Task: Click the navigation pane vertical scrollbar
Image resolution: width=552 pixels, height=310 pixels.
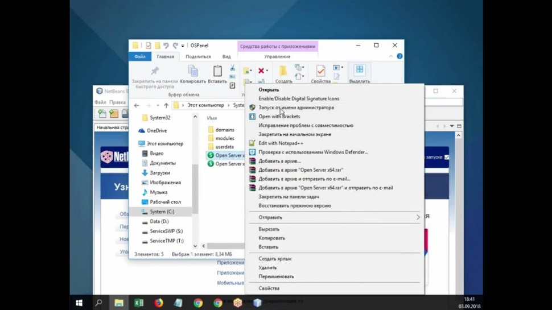Action: (195, 188)
